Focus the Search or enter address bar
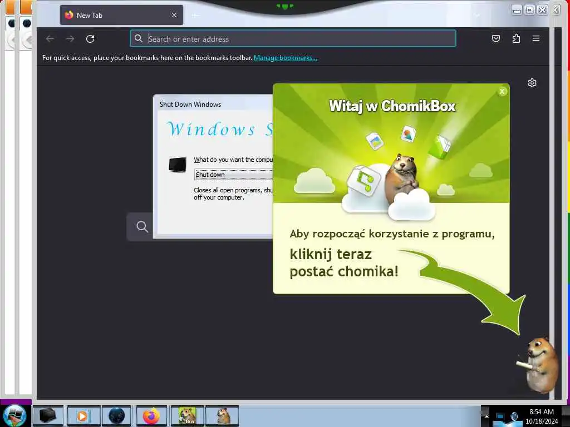Image resolution: width=570 pixels, height=427 pixels. pyautogui.click(x=293, y=38)
